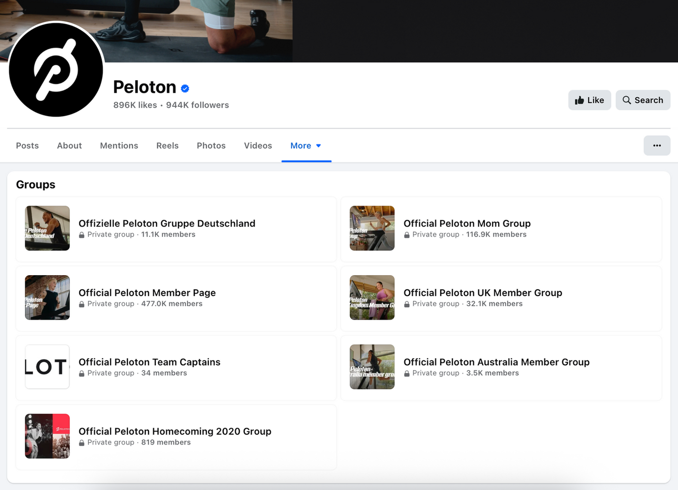Click lock icon under Official Peloton Member Page

click(x=82, y=304)
